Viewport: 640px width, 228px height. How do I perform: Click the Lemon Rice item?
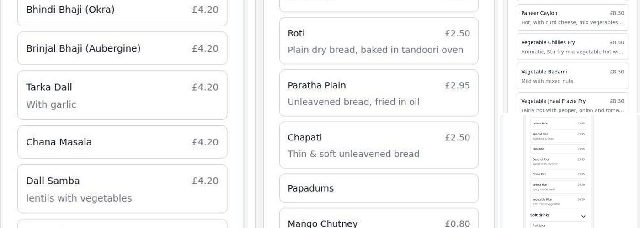(x=558, y=124)
